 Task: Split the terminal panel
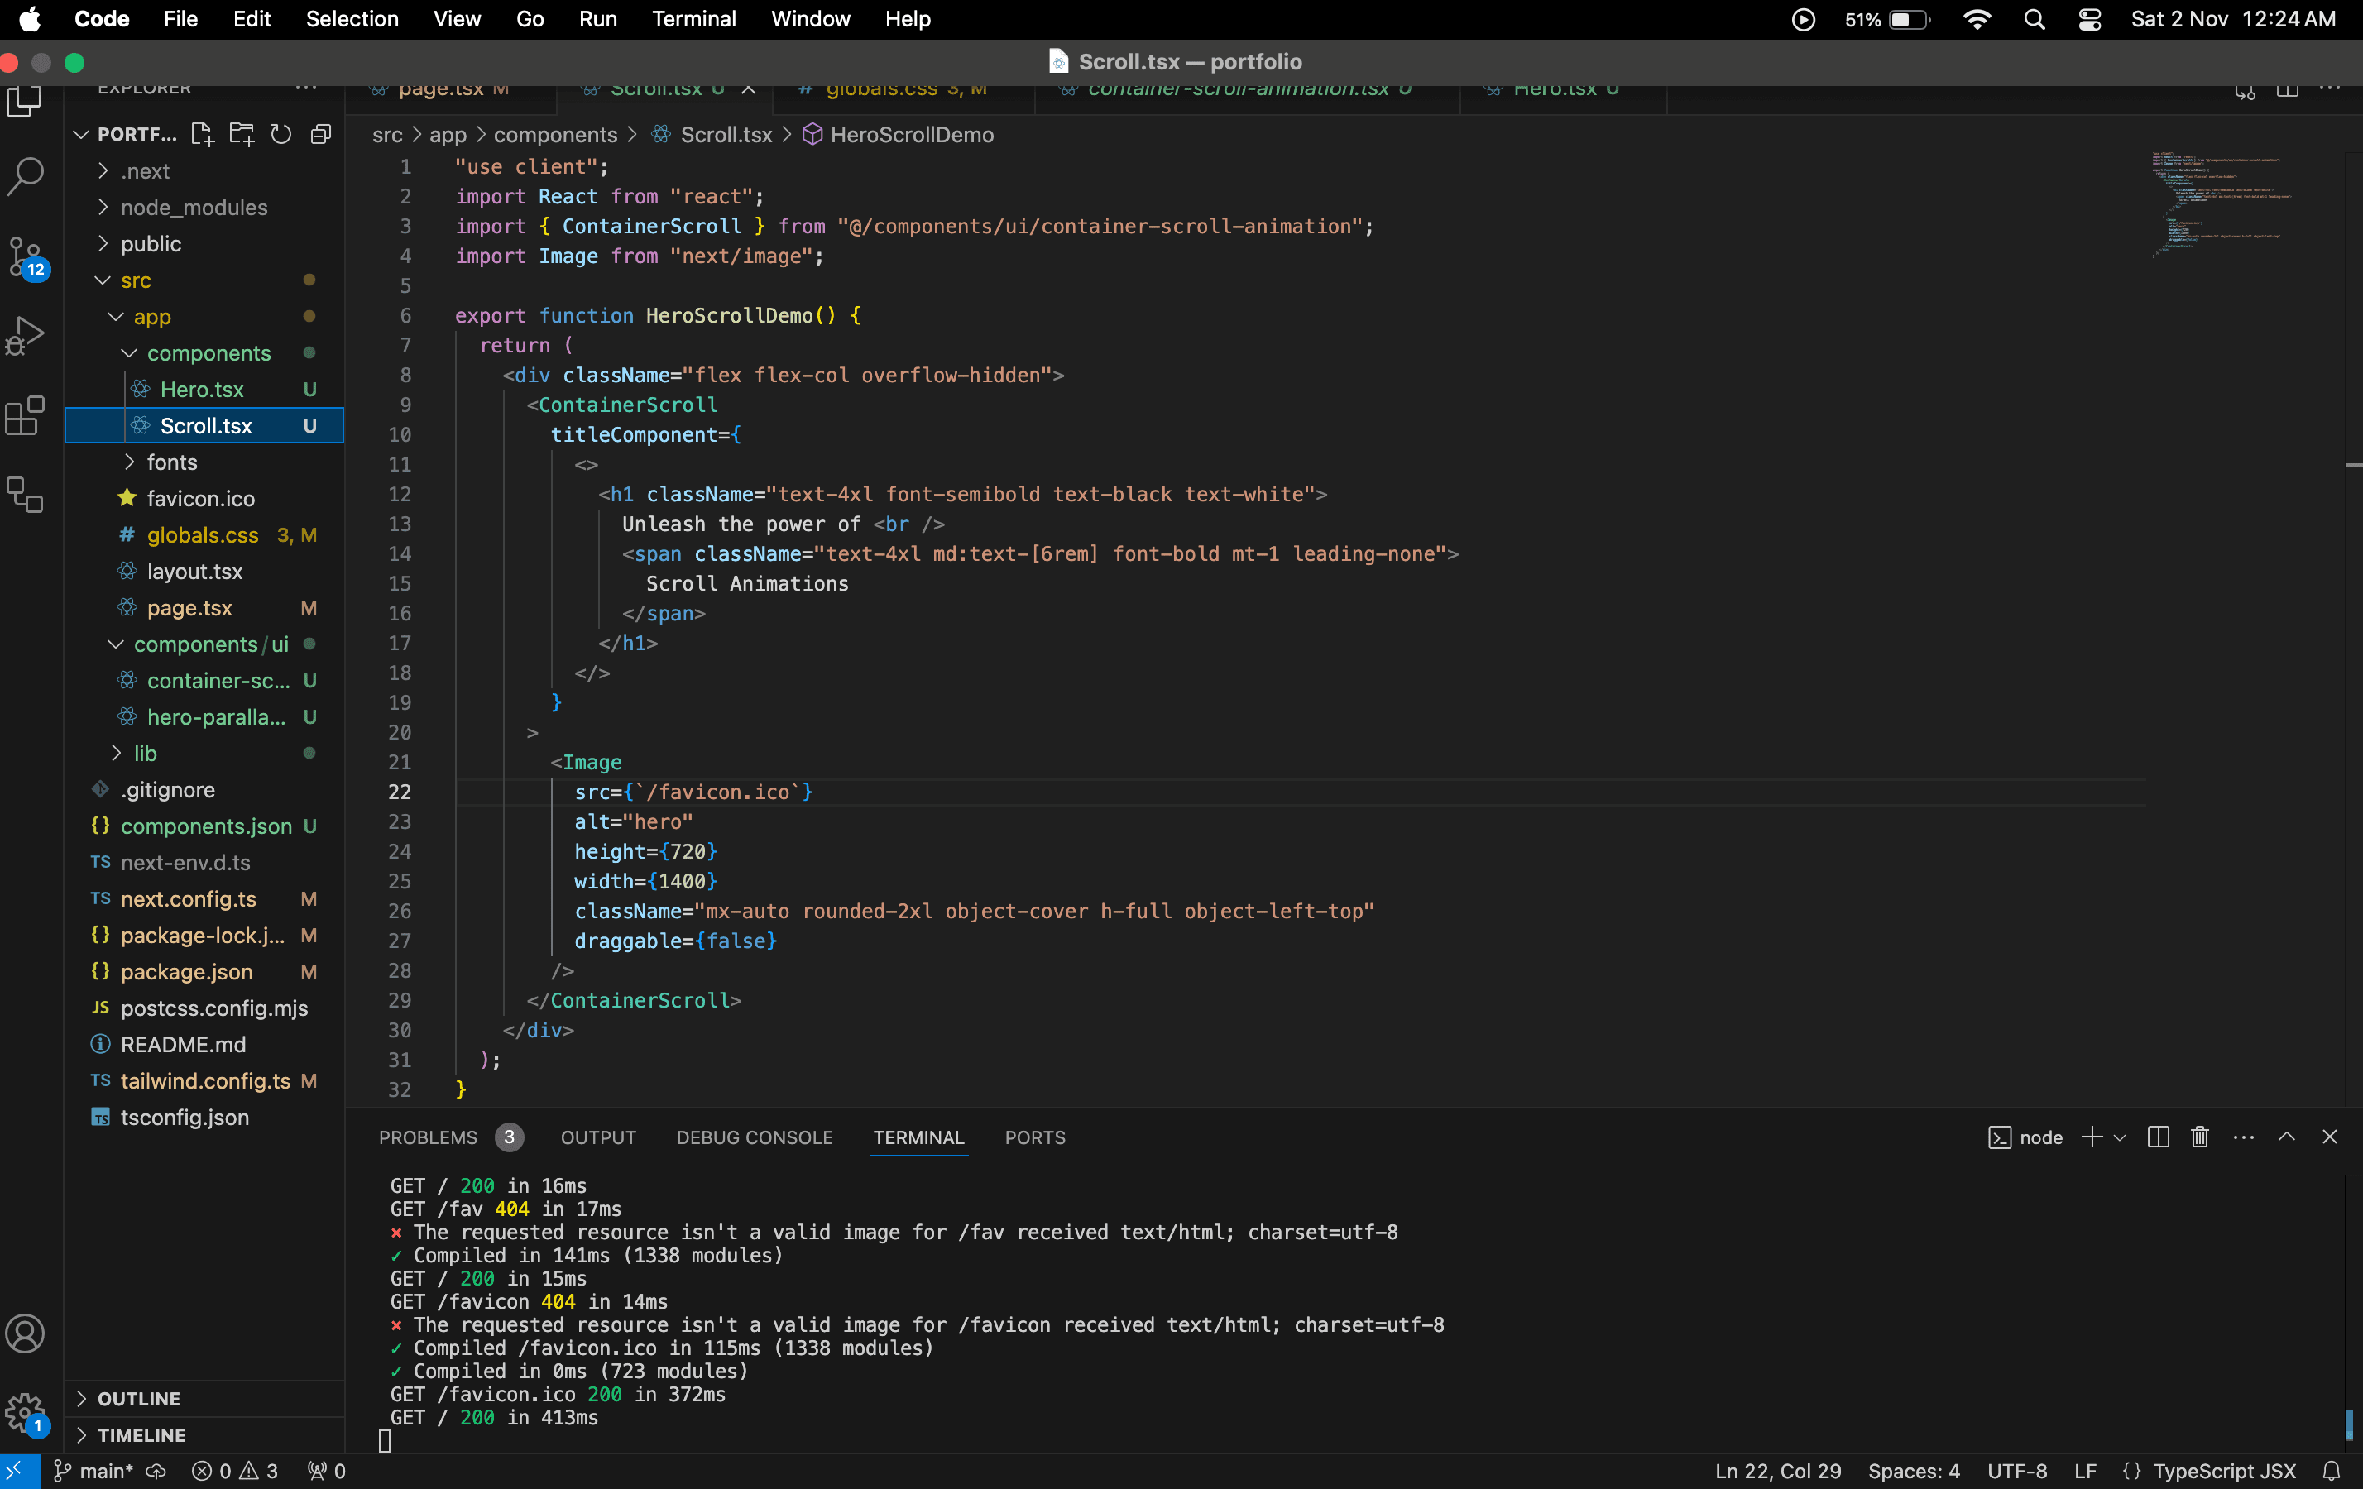pyautogui.click(x=2158, y=1137)
